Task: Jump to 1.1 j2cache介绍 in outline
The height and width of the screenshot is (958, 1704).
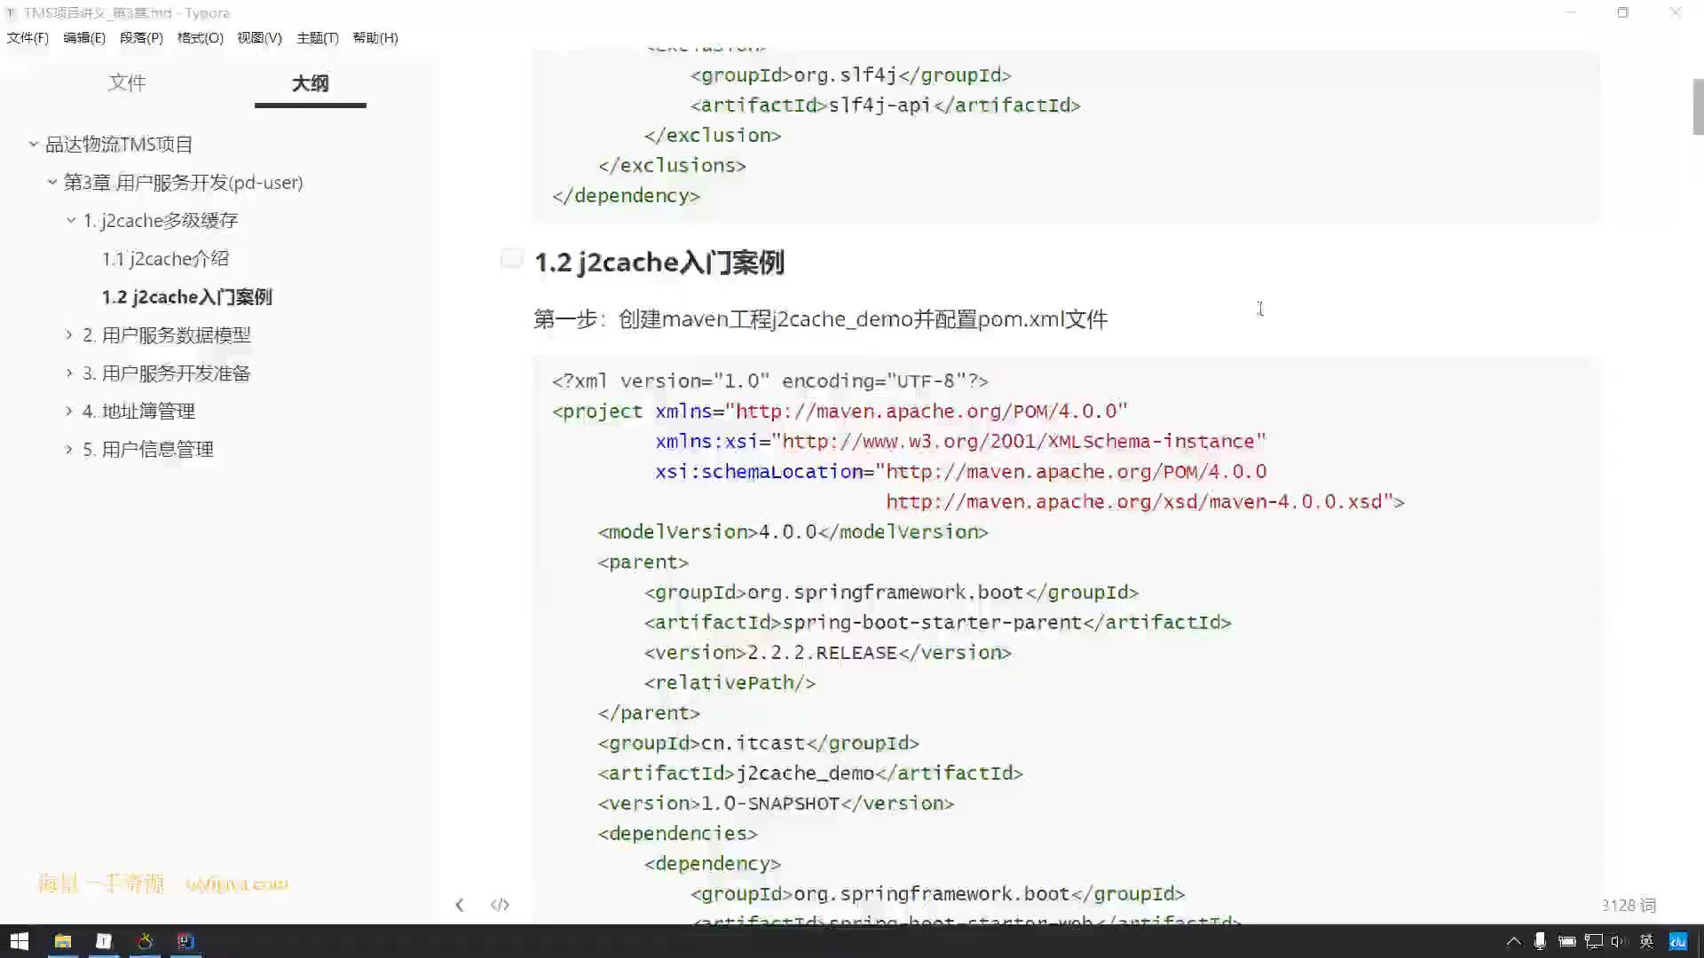Action: [x=165, y=258]
